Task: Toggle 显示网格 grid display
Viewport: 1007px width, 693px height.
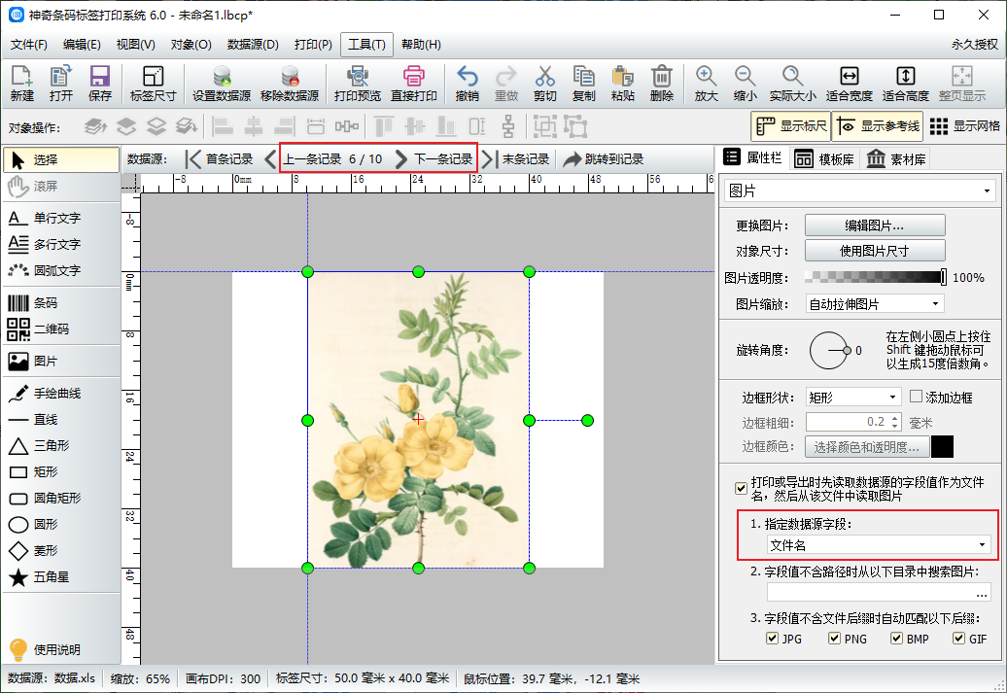Action: pos(964,126)
